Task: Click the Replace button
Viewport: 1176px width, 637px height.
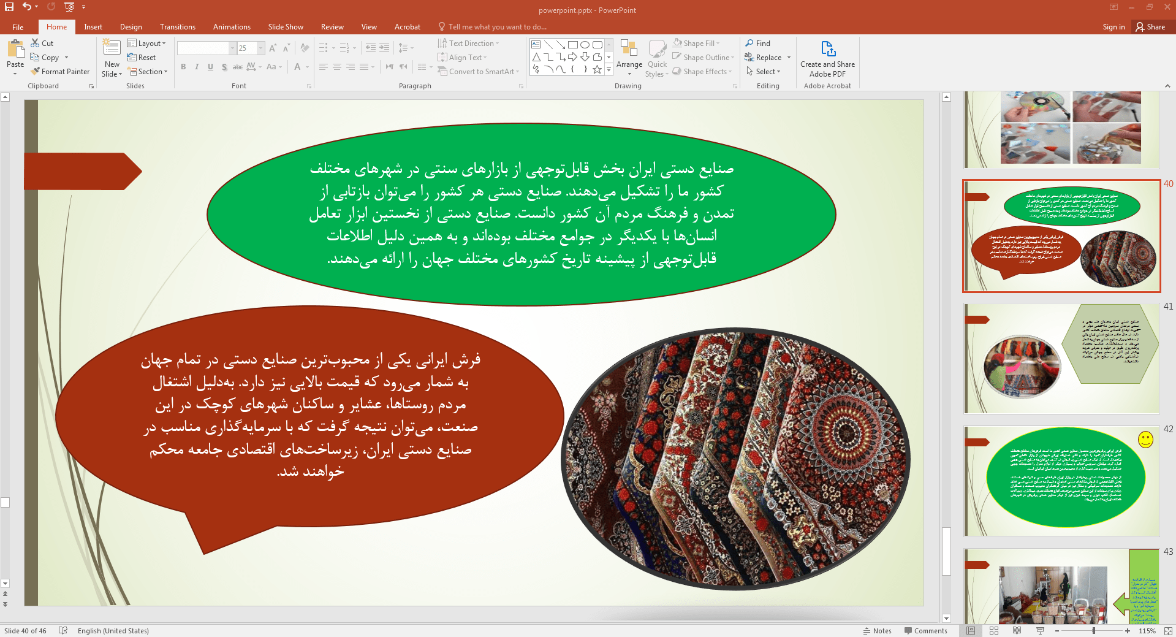Action: click(x=763, y=58)
